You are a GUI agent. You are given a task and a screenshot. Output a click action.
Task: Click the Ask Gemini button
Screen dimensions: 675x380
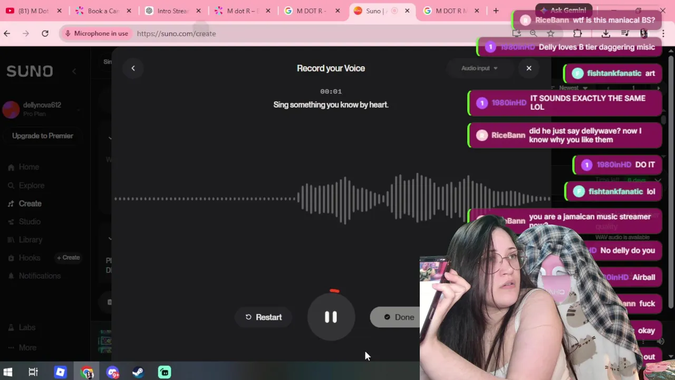(564, 10)
